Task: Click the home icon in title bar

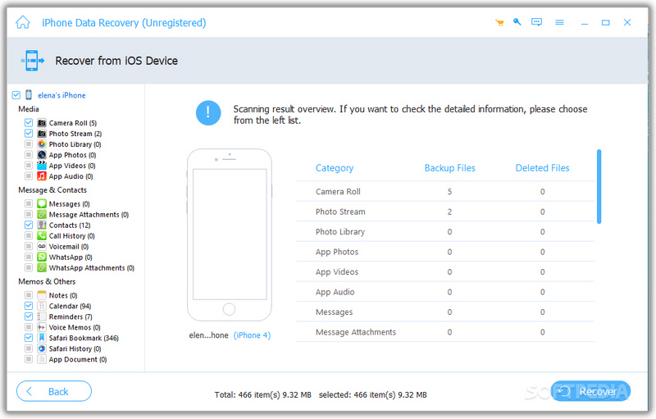Action: click(23, 21)
